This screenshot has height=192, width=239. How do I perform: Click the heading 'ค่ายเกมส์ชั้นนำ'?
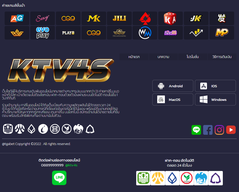pyautogui.click(x=13, y=5)
